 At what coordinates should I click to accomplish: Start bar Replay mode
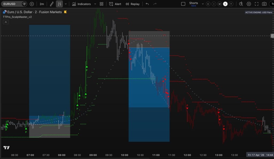click(x=132, y=4)
